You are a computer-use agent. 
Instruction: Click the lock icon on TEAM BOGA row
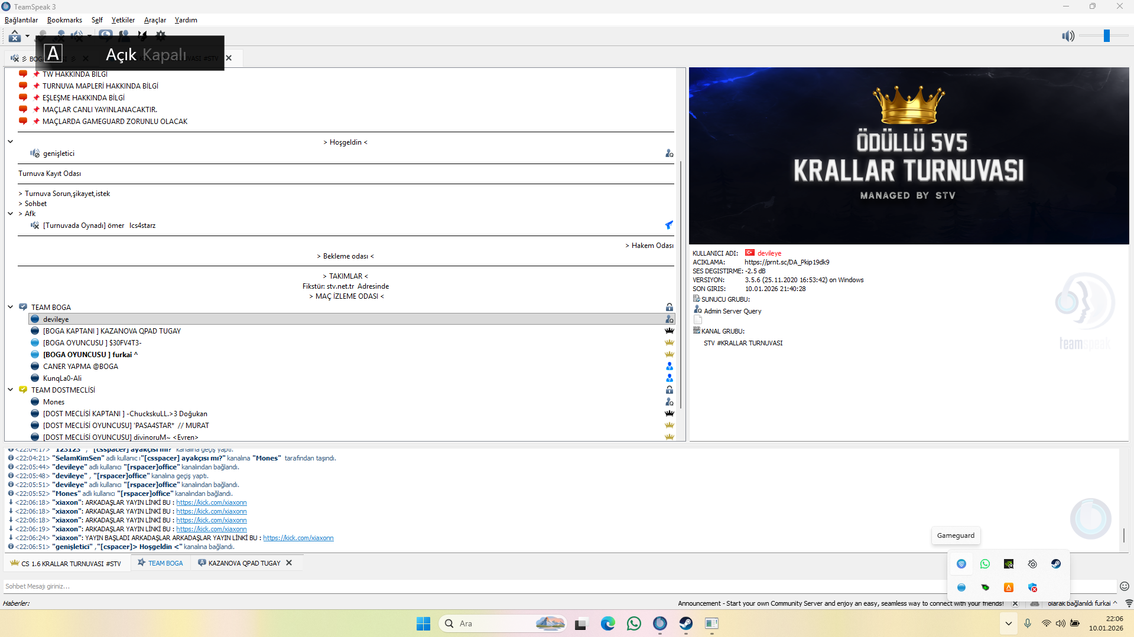pos(670,307)
